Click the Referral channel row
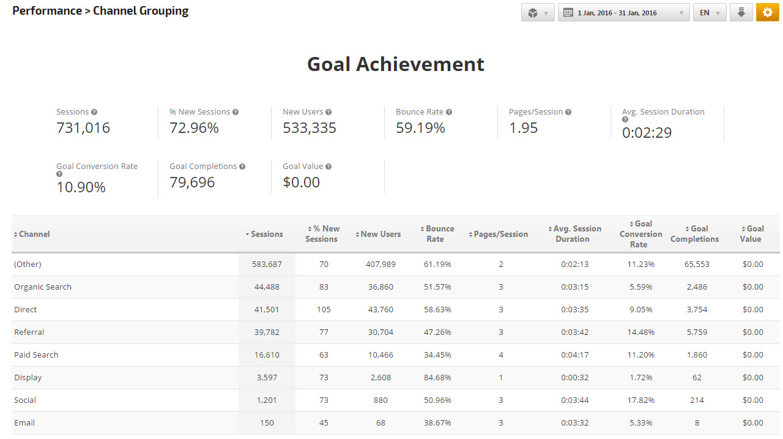 pos(29,332)
